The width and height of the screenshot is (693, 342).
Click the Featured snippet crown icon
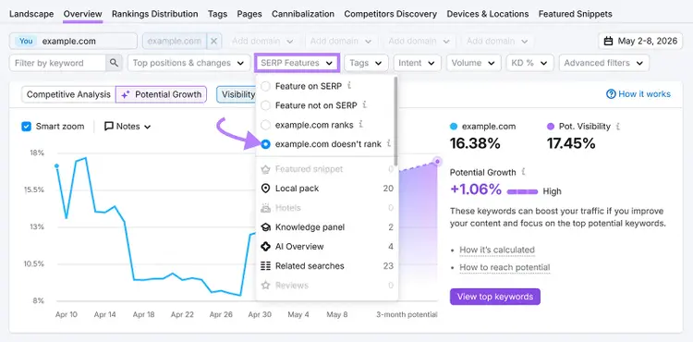[265, 169]
